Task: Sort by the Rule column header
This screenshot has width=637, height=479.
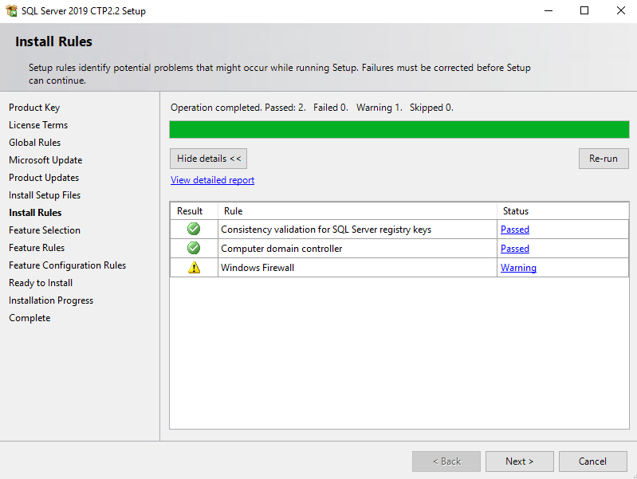Action: [357, 211]
